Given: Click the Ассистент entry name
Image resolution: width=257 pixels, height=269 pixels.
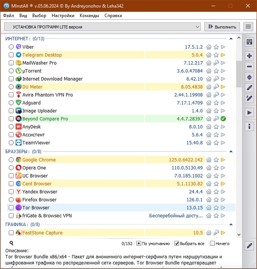Looking at the screenshot, I should click(34, 134).
